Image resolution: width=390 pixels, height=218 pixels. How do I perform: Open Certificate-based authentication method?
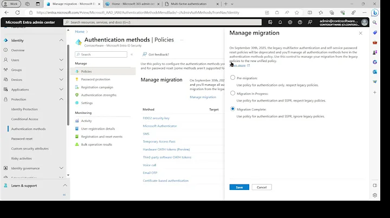pyautogui.click(x=166, y=181)
